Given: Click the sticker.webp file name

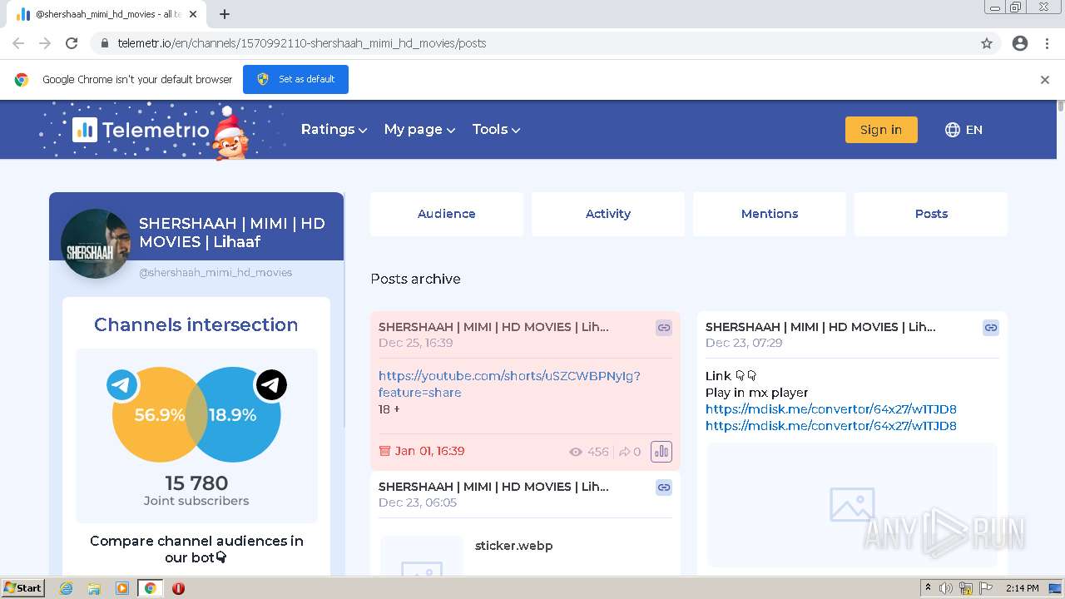Looking at the screenshot, I should [514, 546].
